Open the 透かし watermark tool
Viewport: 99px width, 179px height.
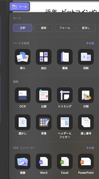pos(23,122)
